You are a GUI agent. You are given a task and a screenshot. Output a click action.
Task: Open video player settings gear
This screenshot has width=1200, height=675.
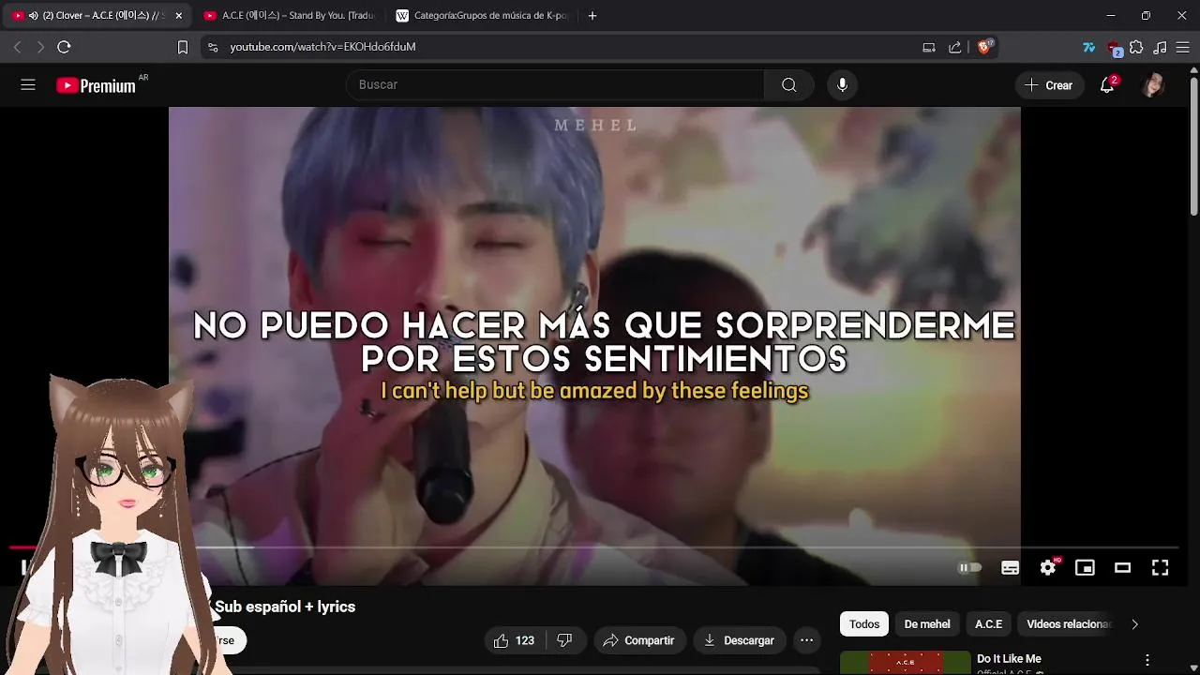click(1048, 567)
